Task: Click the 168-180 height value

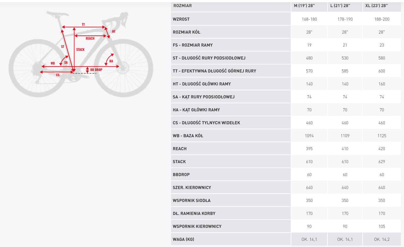Action: click(309, 19)
